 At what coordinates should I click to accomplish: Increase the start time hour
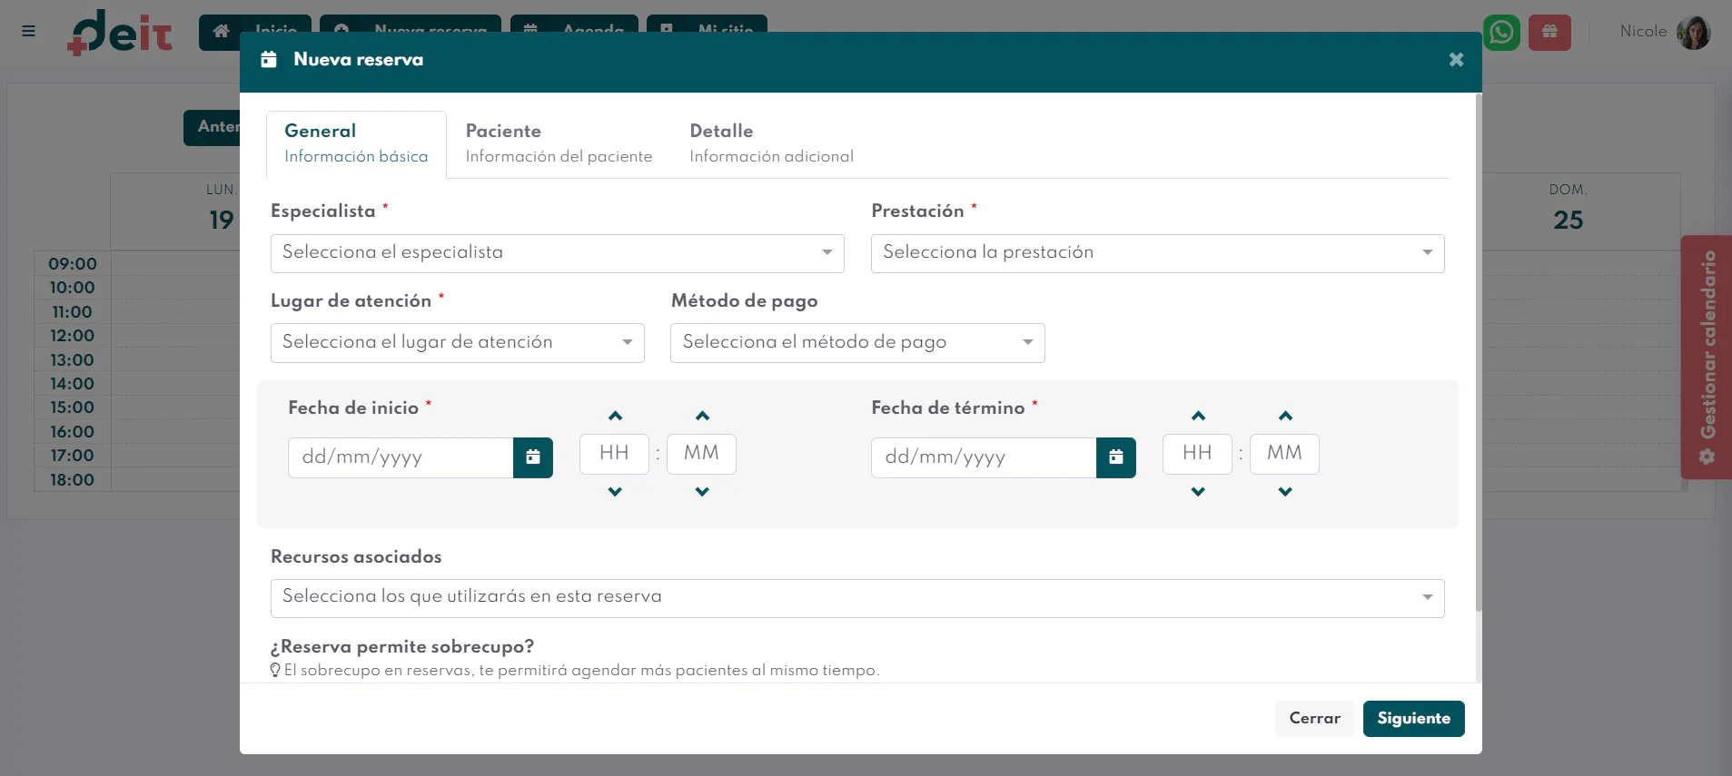(x=615, y=416)
